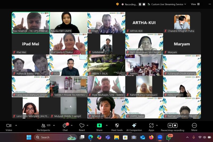The height and width of the screenshot is (142, 213).
Task: Select SANIMAN video tile
Action: (x=106, y=44)
